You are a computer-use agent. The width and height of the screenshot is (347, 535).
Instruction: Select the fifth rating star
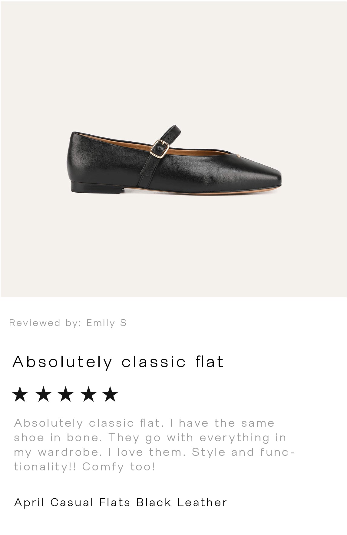(x=111, y=394)
